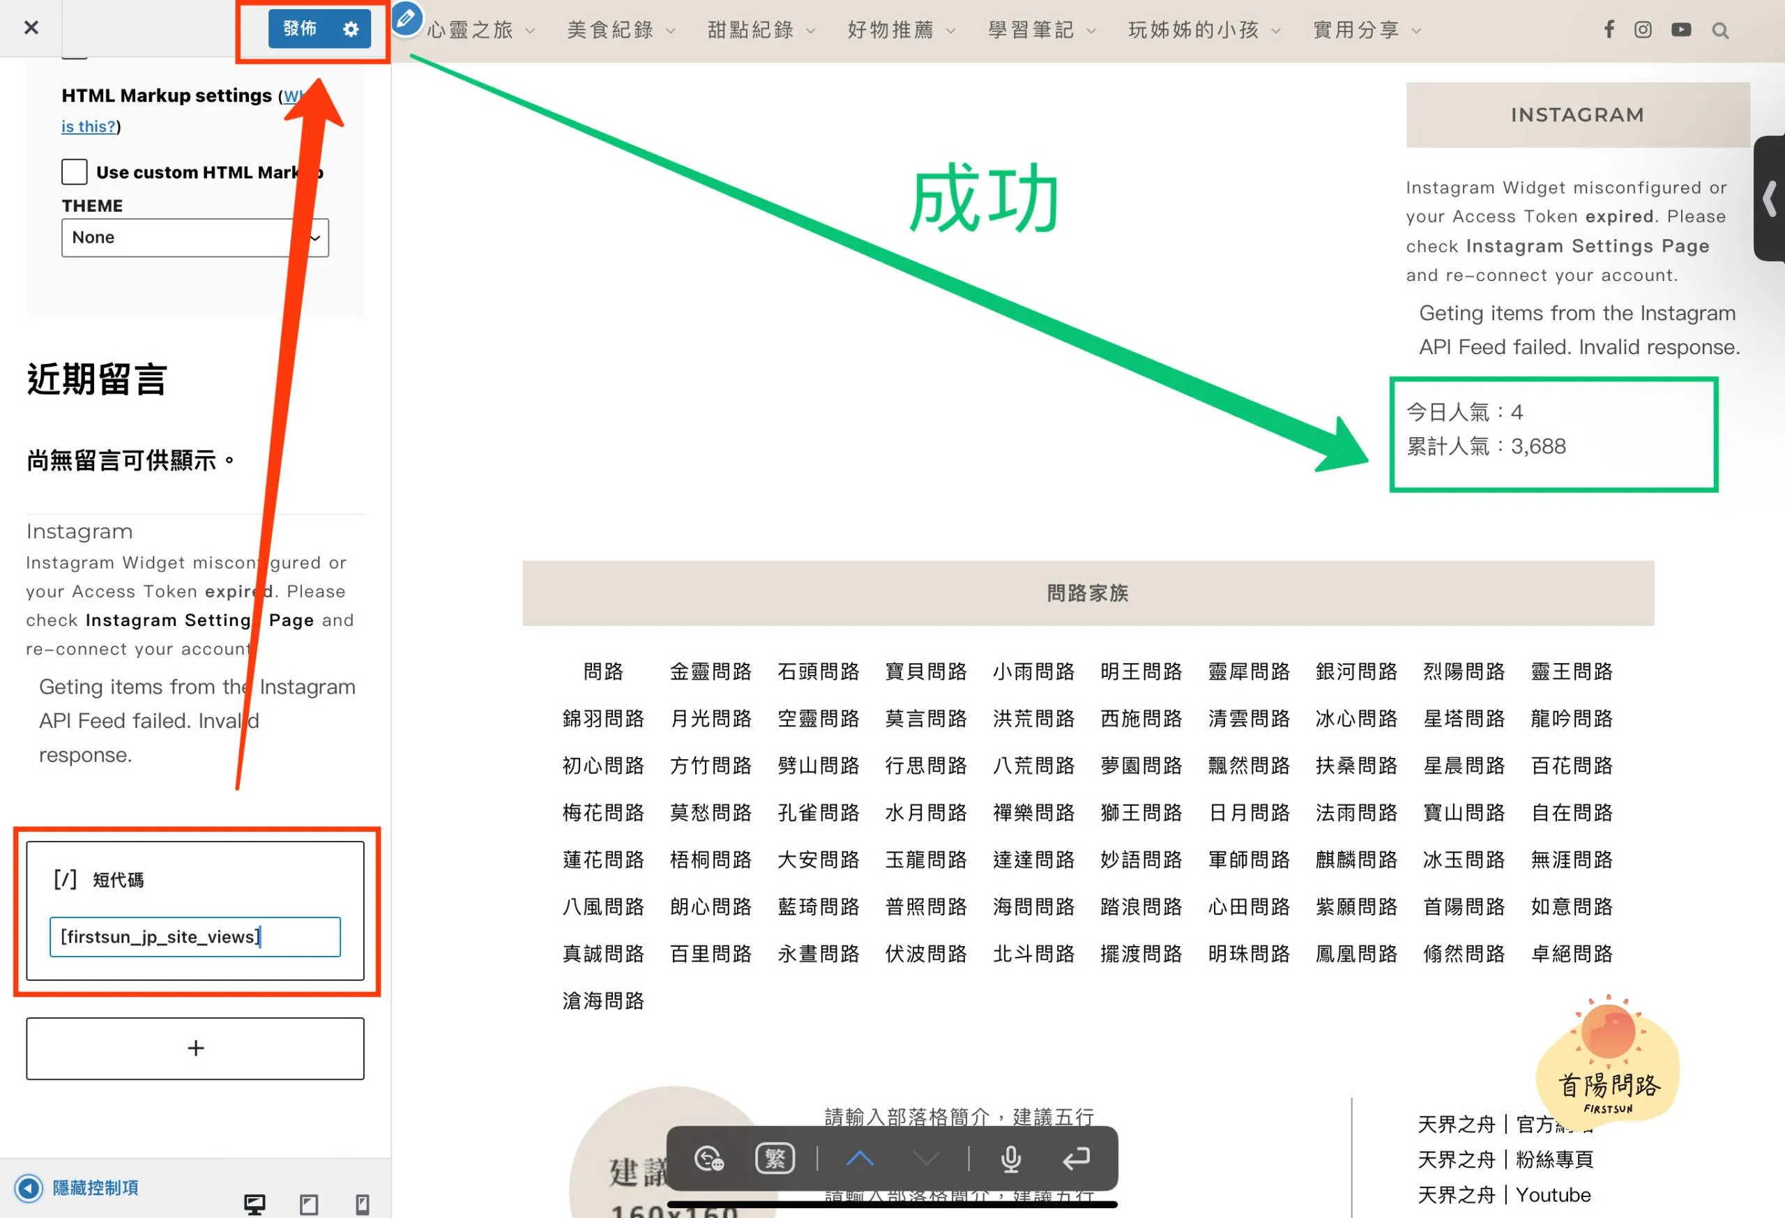The width and height of the screenshot is (1785, 1218).
Task: Open the Instagram social icon link
Action: (x=1642, y=29)
